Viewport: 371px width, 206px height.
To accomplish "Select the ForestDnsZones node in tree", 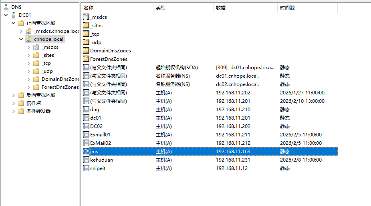I will pos(60,87).
